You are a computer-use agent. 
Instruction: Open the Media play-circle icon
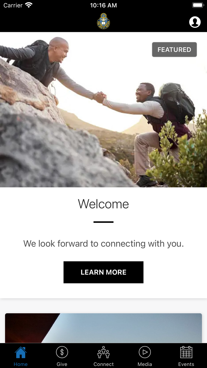coord(145,352)
